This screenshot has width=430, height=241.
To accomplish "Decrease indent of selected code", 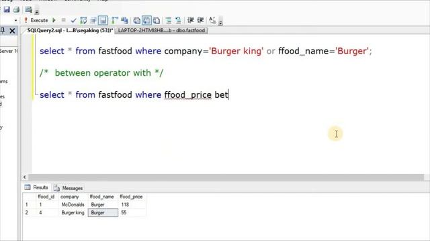I will point(191,20).
